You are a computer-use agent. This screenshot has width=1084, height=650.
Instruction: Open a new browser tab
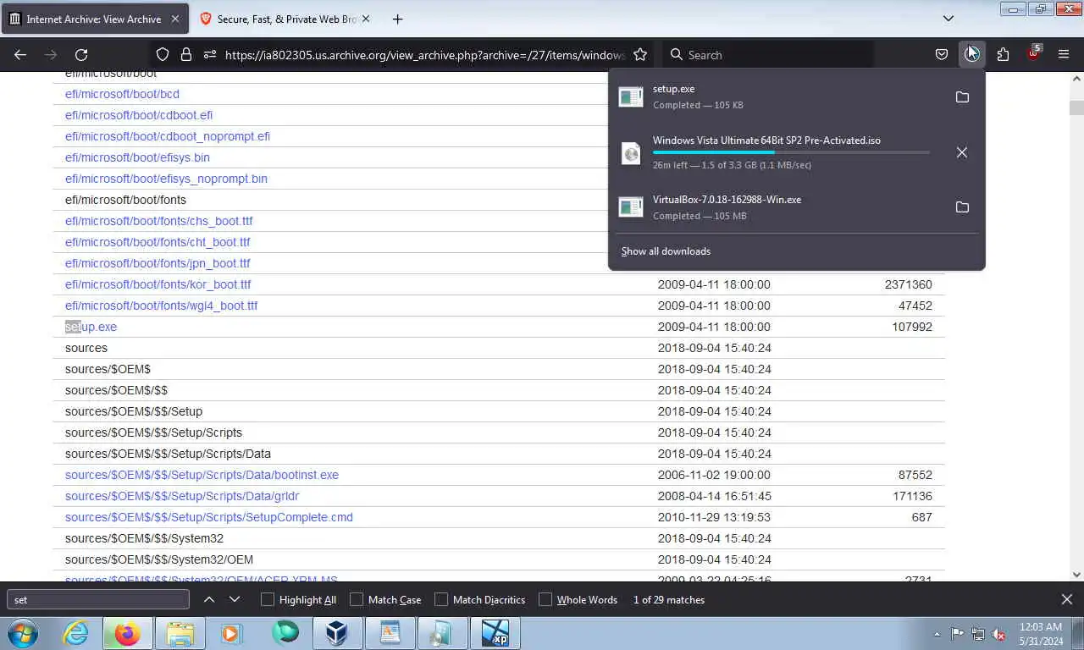point(397,19)
